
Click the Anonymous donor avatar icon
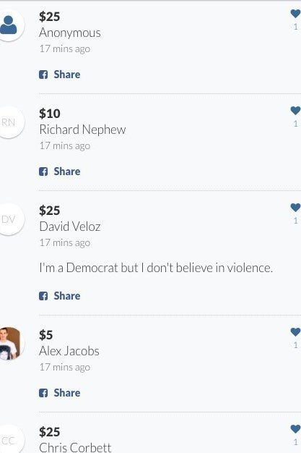point(9,25)
